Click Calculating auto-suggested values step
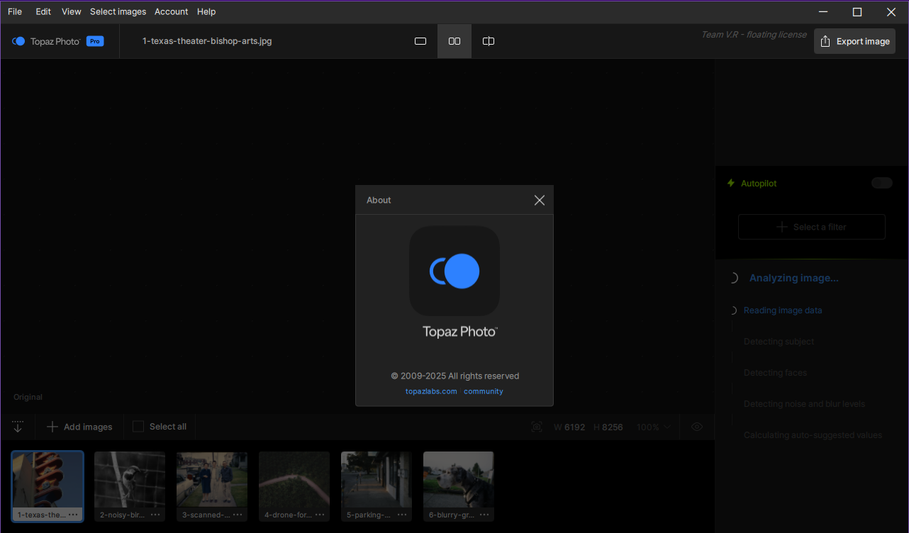 (x=813, y=435)
